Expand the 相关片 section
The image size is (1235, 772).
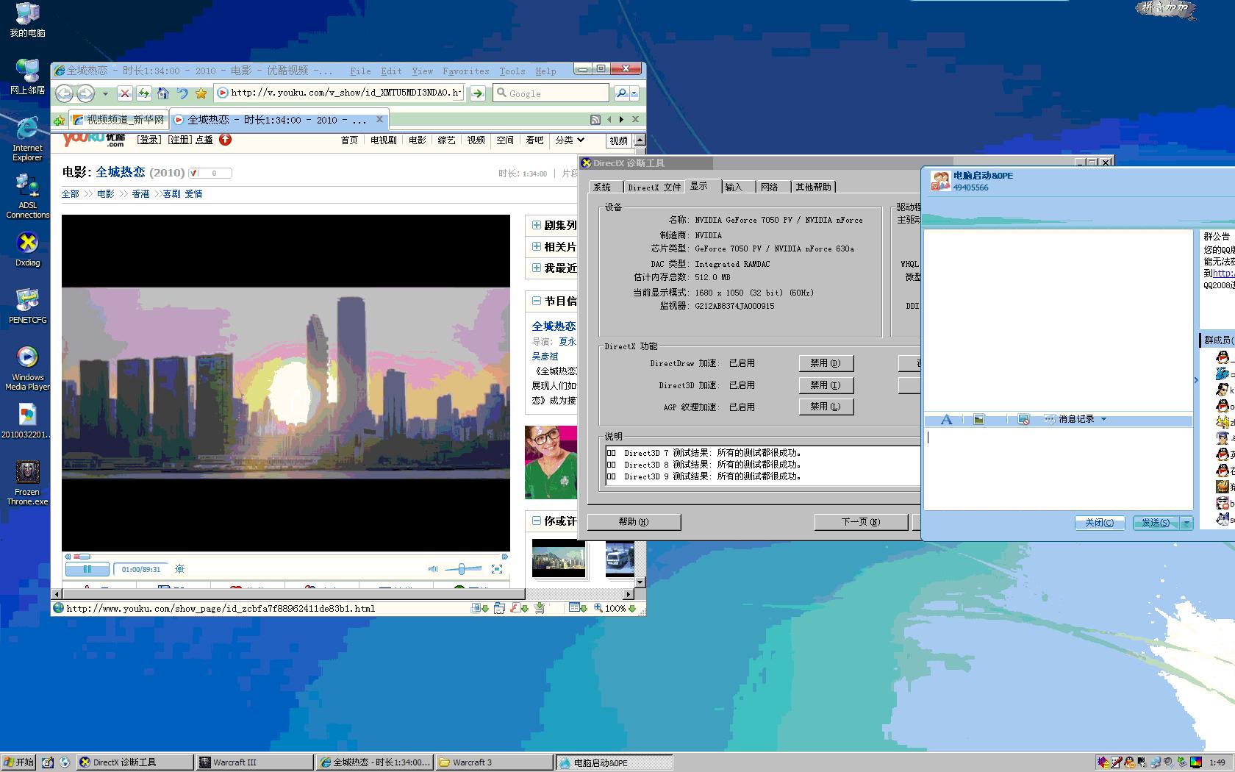[x=537, y=247]
